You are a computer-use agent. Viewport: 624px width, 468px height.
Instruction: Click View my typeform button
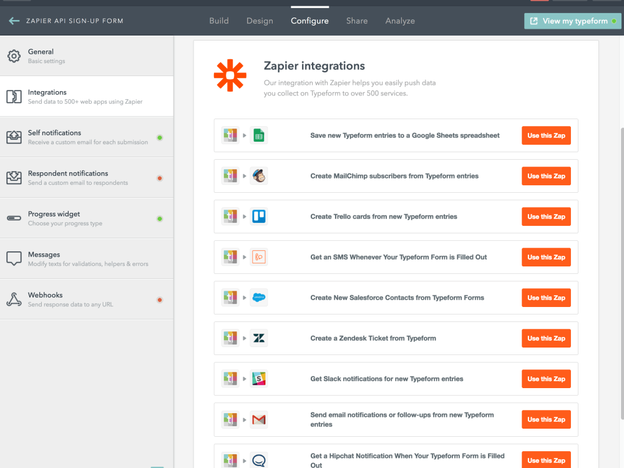click(573, 21)
